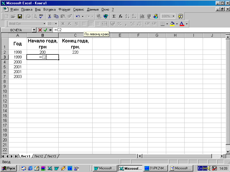Save the workbook with the floppy disk icon
Screen dimensions: 230x172
(x=20, y=16)
